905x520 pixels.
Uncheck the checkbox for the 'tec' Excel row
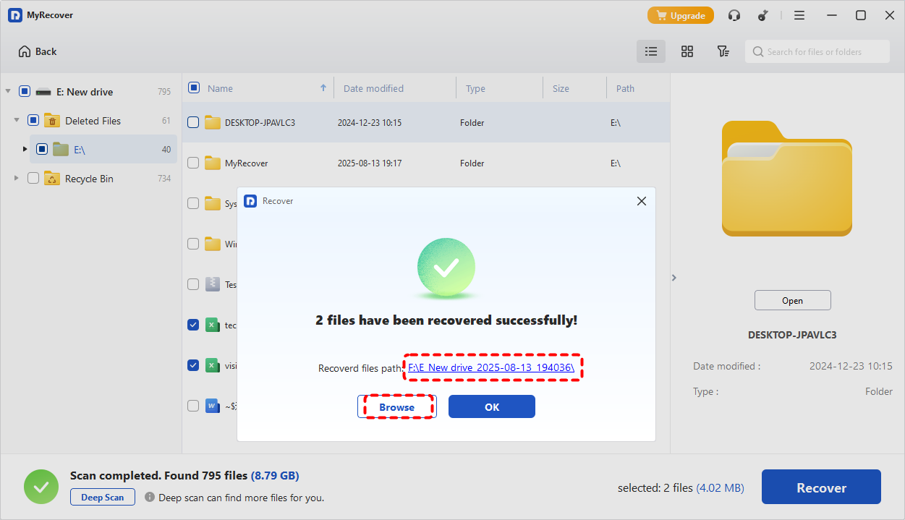click(193, 325)
